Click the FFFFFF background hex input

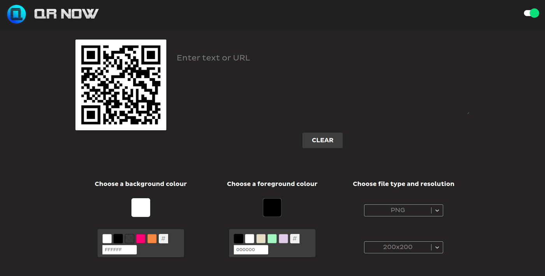tap(120, 250)
